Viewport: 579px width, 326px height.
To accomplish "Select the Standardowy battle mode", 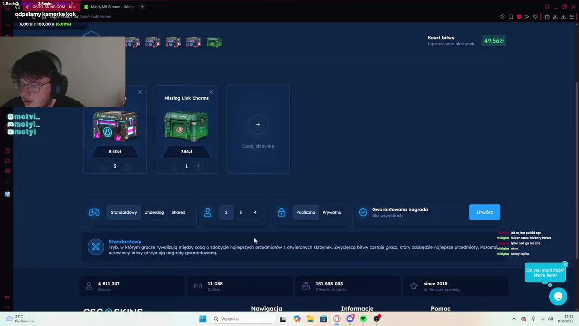I will 124,212.
